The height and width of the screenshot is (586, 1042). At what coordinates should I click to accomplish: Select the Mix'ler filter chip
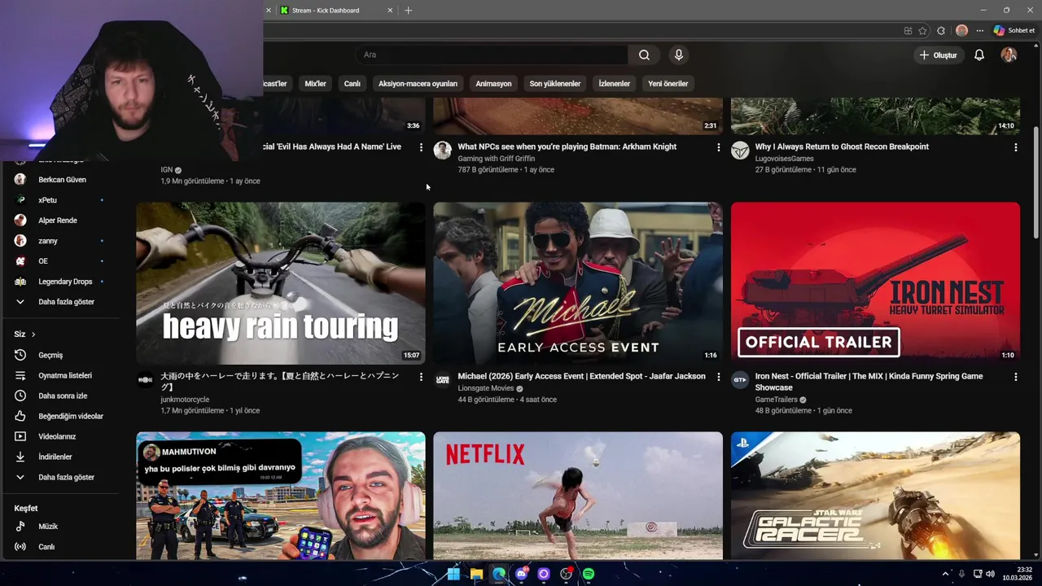click(x=315, y=83)
